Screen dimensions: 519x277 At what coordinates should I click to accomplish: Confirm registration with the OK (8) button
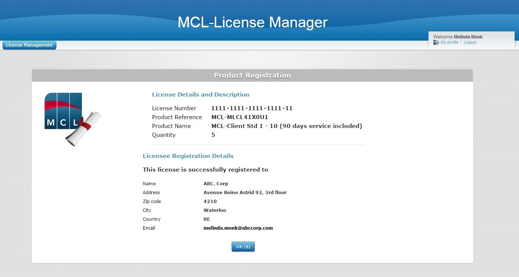click(x=243, y=247)
